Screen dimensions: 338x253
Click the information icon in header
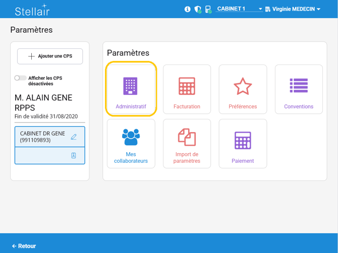click(x=188, y=9)
